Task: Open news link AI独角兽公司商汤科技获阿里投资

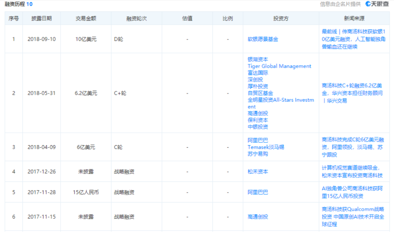Action: coord(352,192)
